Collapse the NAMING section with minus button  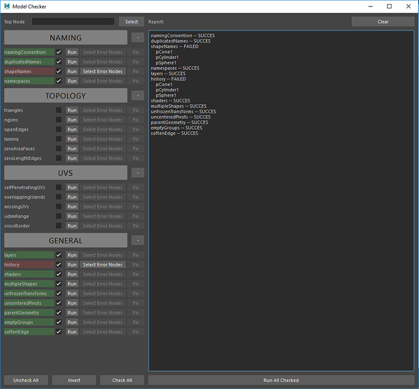138,38
